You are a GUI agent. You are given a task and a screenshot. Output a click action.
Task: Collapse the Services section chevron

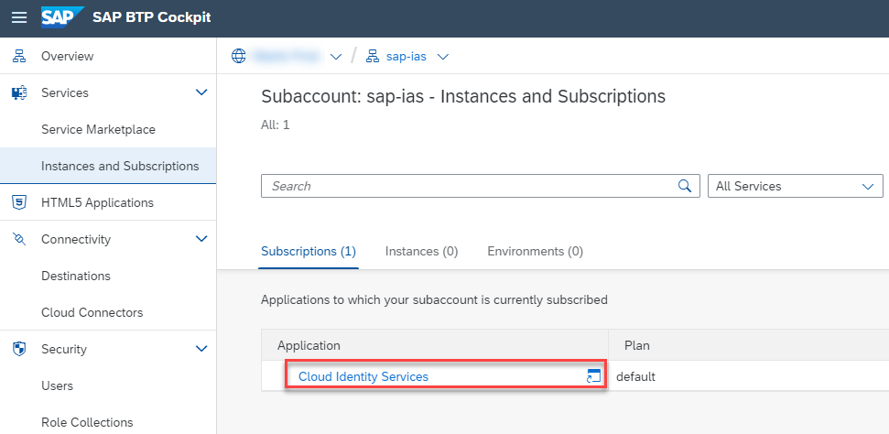click(201, 92)
